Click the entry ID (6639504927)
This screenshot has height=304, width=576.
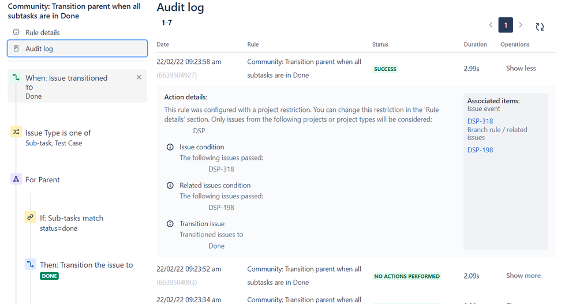point(177,75)
